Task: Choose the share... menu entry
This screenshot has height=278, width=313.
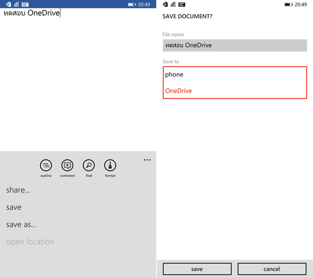Action: coord(18,190)
